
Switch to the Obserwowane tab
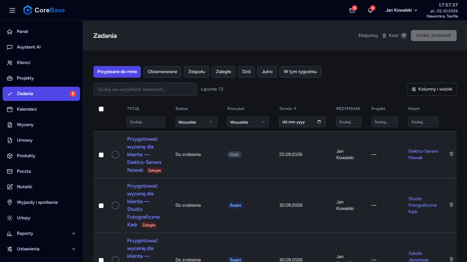tap(162, 72)
